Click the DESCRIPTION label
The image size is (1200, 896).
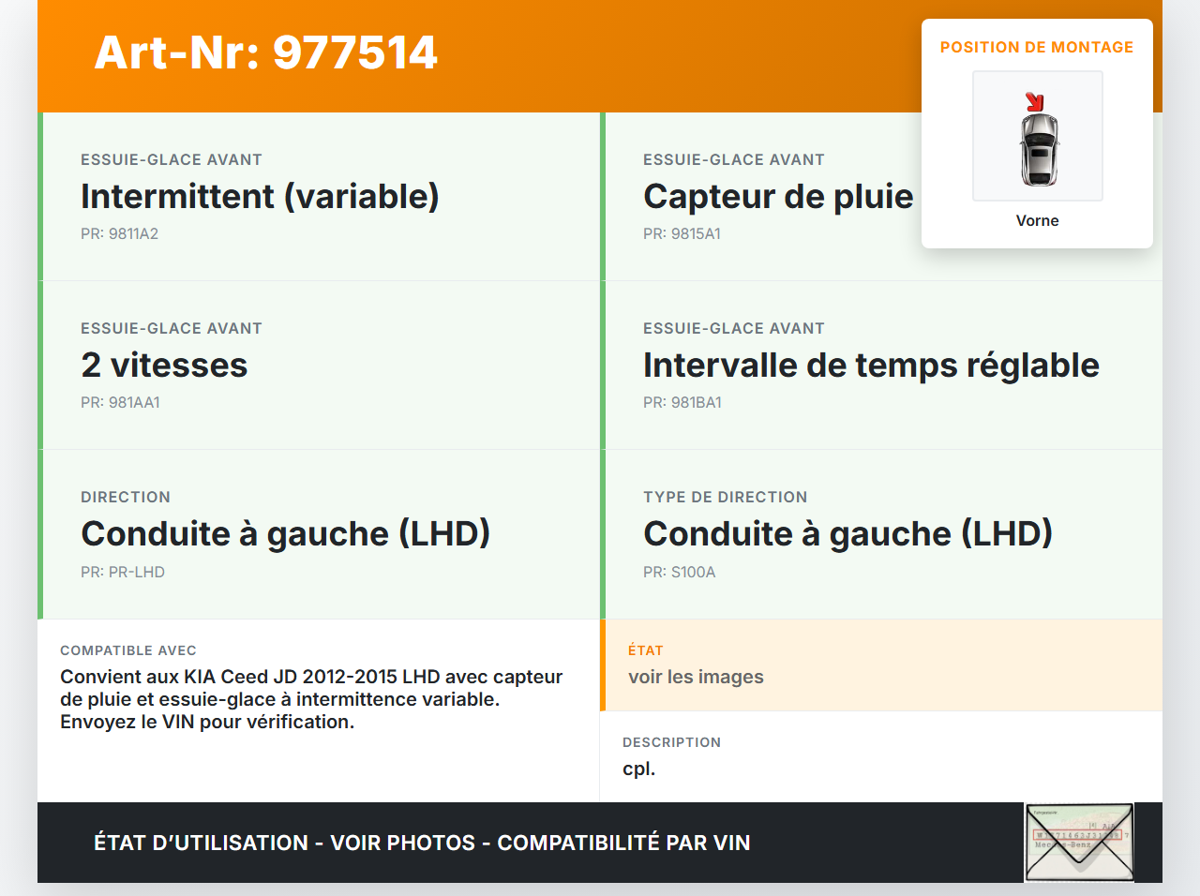click(672, 742)
